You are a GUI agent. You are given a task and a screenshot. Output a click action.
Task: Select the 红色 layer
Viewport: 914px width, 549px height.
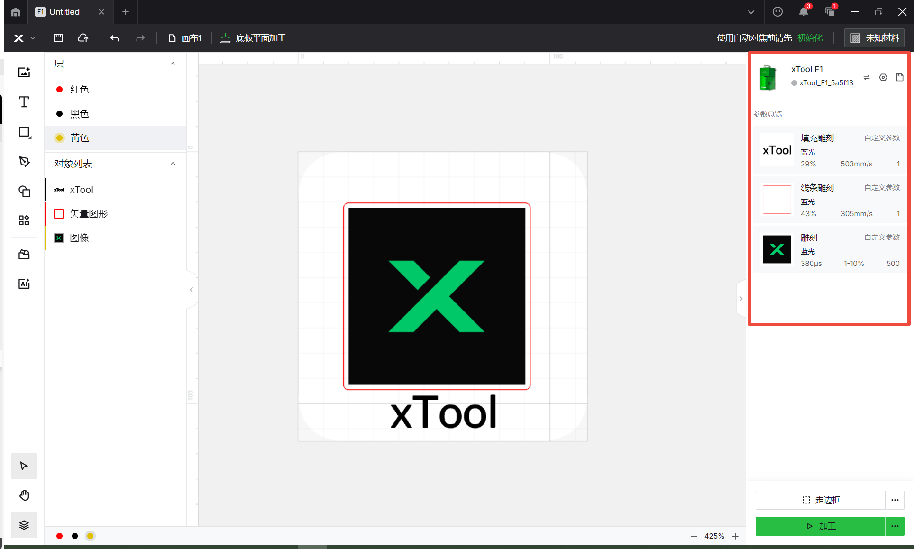(x=116, y=90)
